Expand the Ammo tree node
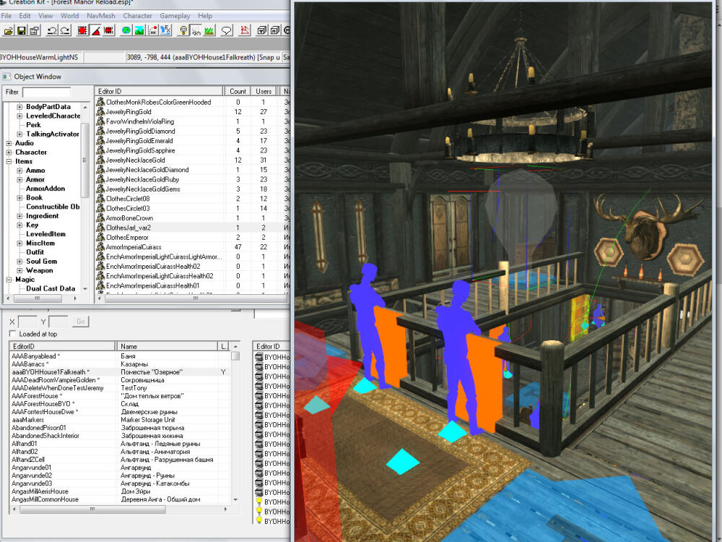The image size is (722, 542). (x=19, y=171)
